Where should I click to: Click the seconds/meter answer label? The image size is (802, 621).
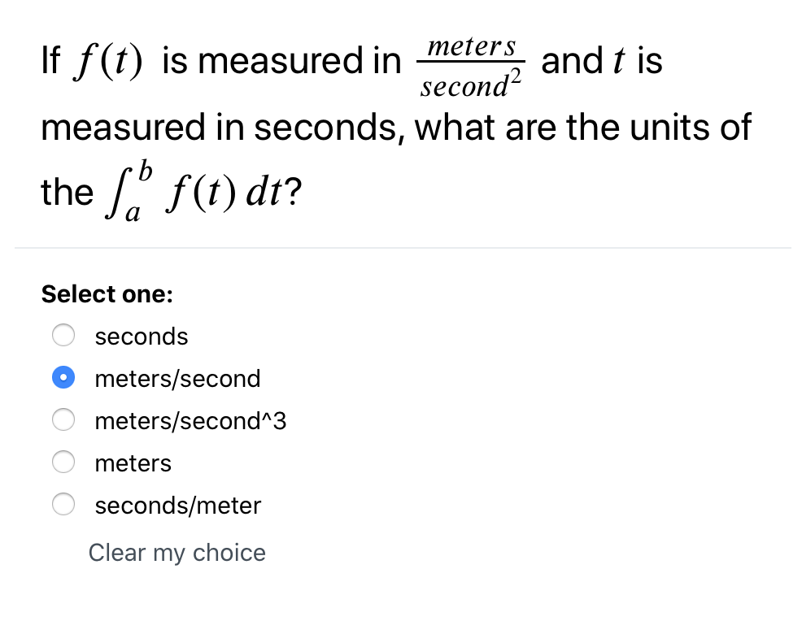click(x=177, y=505)
